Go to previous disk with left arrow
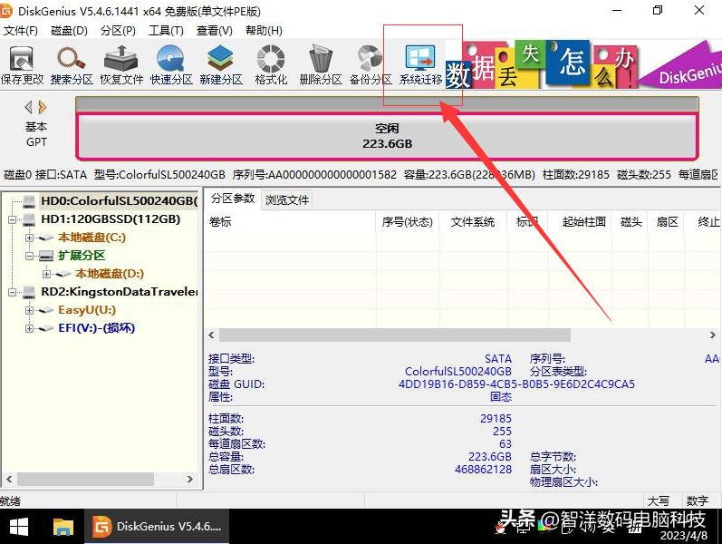 (29, 107)
